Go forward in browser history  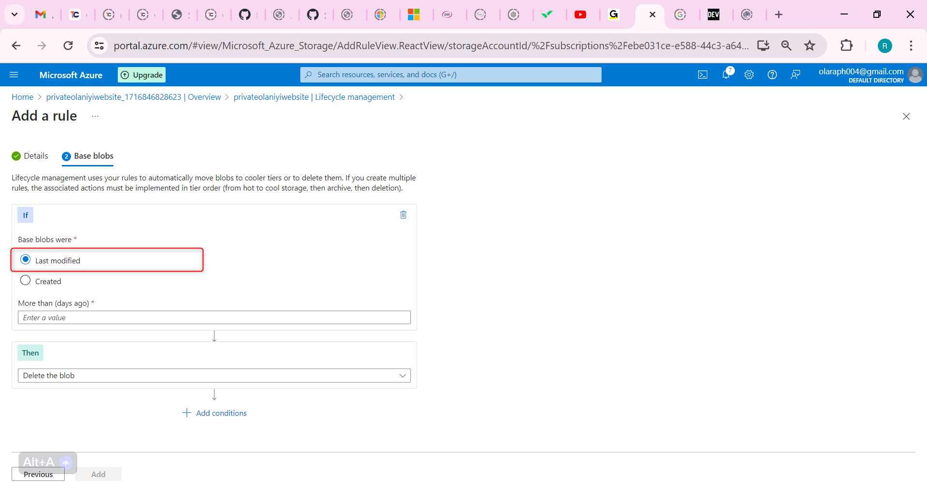click(x=42, y=46)
